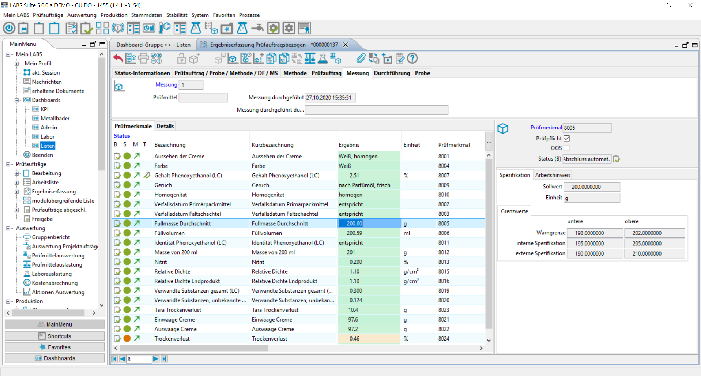Click the red back arrow icon
This screenshot has width=701, height=376.
click(x=118, y=58)
